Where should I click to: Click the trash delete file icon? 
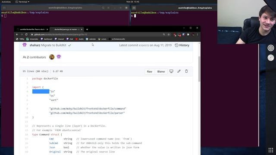[186, 71]
